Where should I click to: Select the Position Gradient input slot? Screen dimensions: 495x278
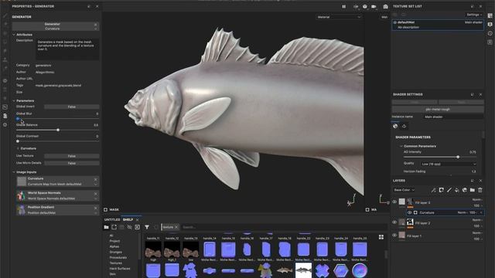pyautogui.click(x=57, y=210)
